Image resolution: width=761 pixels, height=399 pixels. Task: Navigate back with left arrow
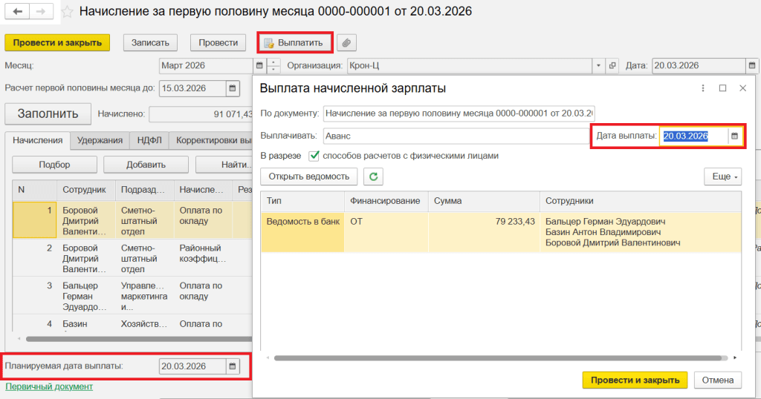click(x=17, y=13)
